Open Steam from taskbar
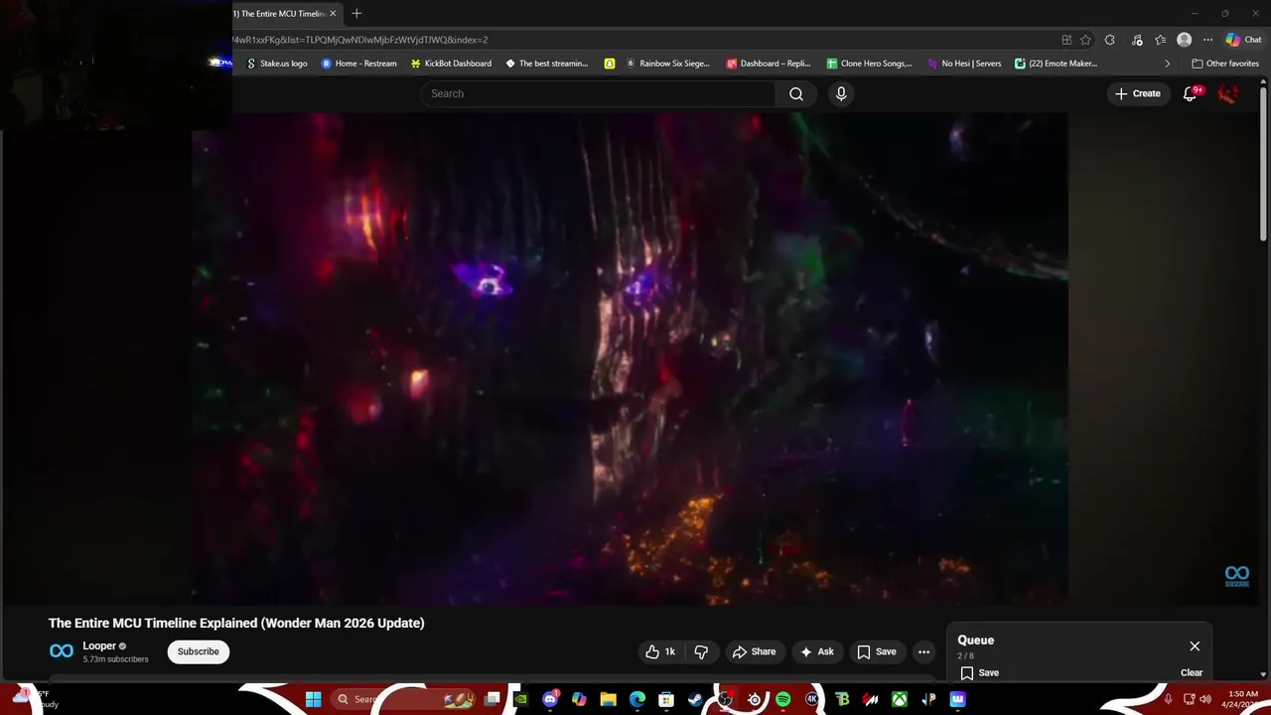The image size is (1271, 715). (695, 699)
